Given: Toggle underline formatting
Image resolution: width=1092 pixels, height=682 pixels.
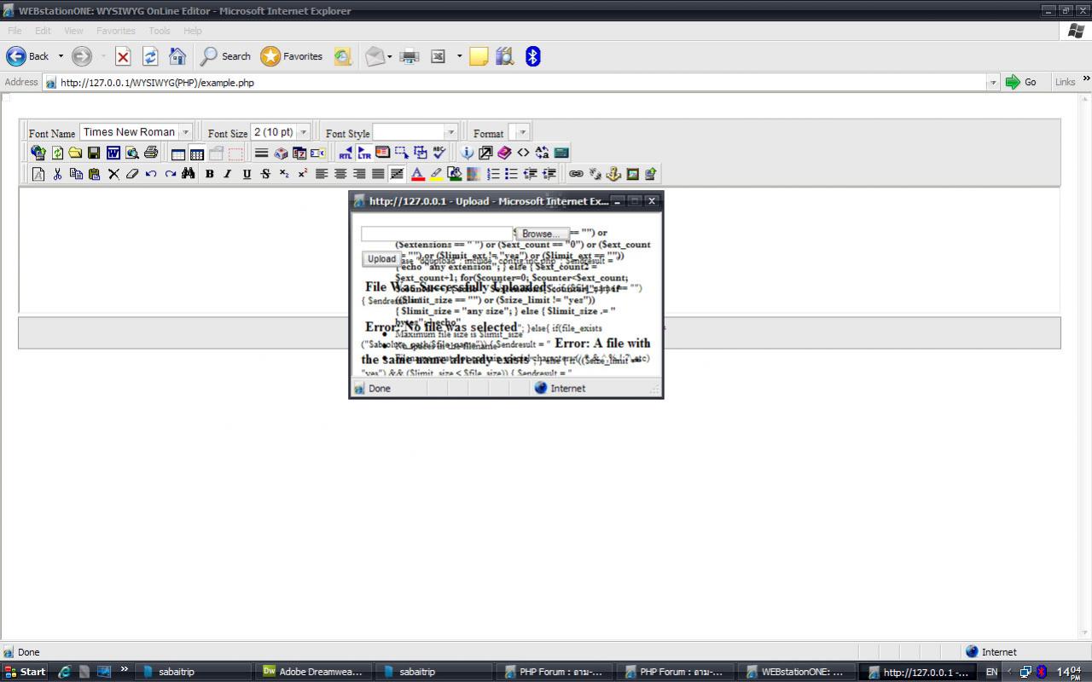Looking at the screenshot, I should click(247, 174).
